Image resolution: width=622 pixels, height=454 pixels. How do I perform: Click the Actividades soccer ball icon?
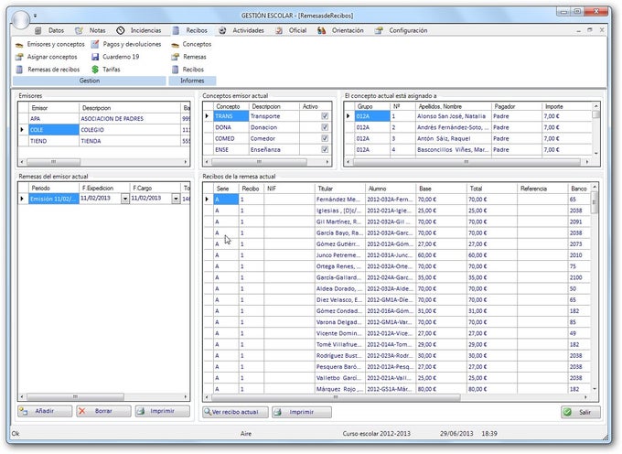tap(222, 30)
